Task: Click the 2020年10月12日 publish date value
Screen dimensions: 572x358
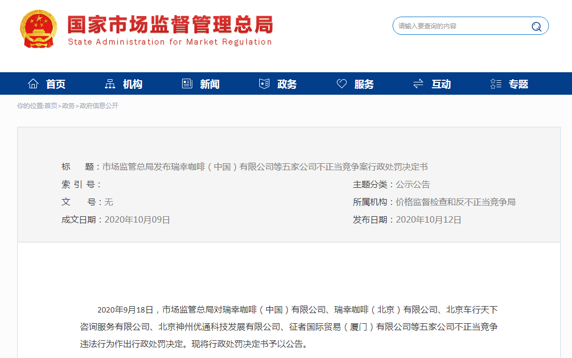Action: [428, 219]
